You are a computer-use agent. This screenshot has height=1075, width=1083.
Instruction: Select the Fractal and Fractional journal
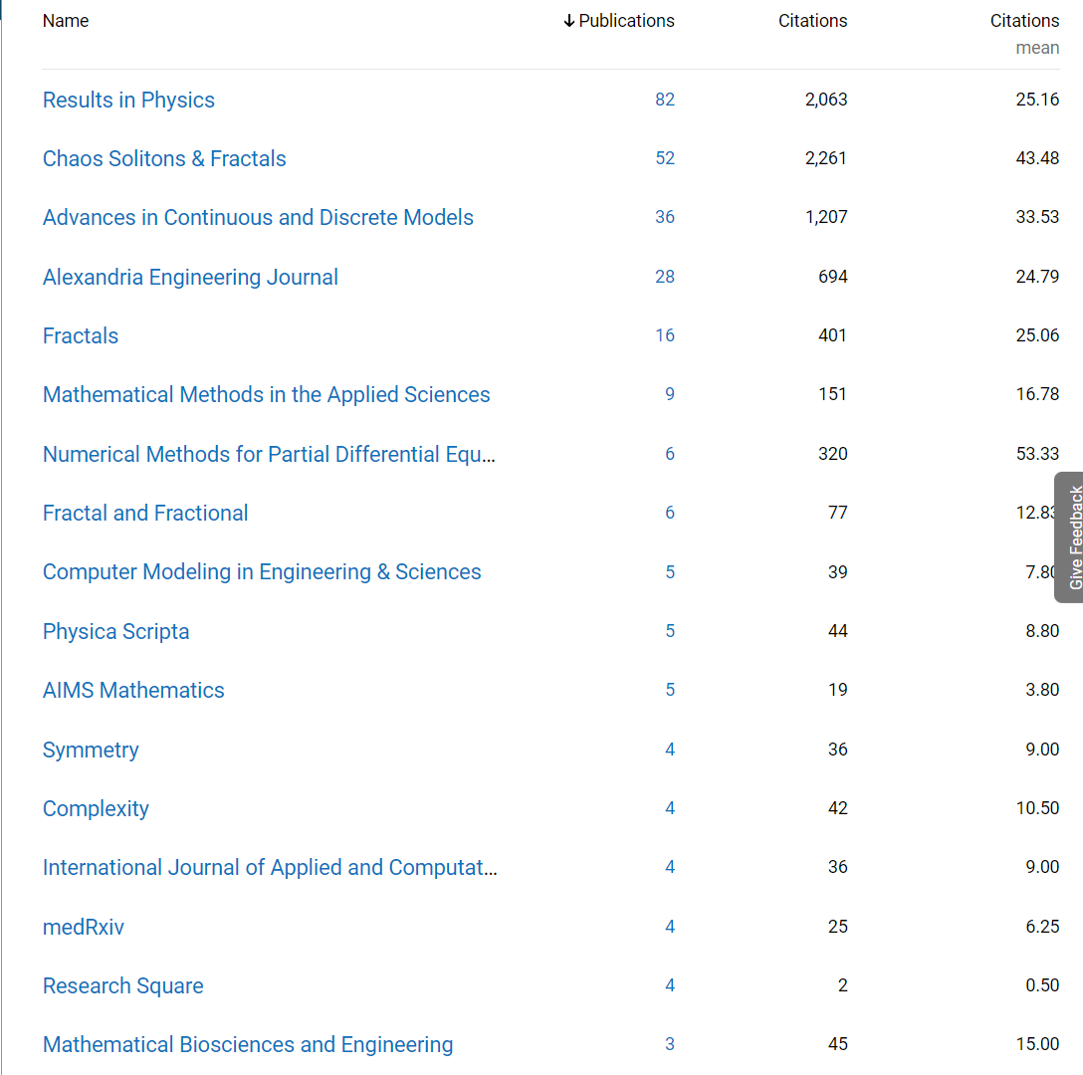coord(145,513)
